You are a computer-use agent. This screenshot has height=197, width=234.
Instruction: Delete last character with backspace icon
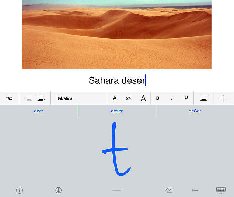[169, 190]
